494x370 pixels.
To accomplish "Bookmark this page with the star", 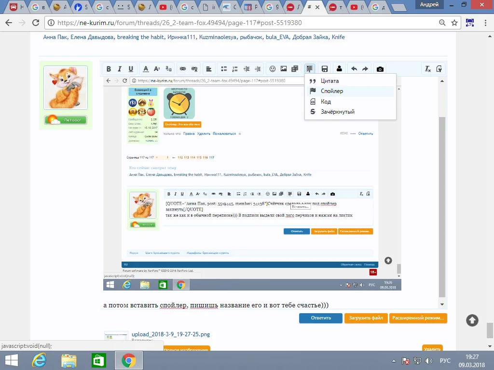I will click(x=454, y=23).
